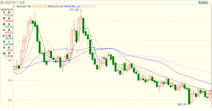Click the 成交量 value 85372
Viewport: 212px width, 111px height.
pos(9,39)
